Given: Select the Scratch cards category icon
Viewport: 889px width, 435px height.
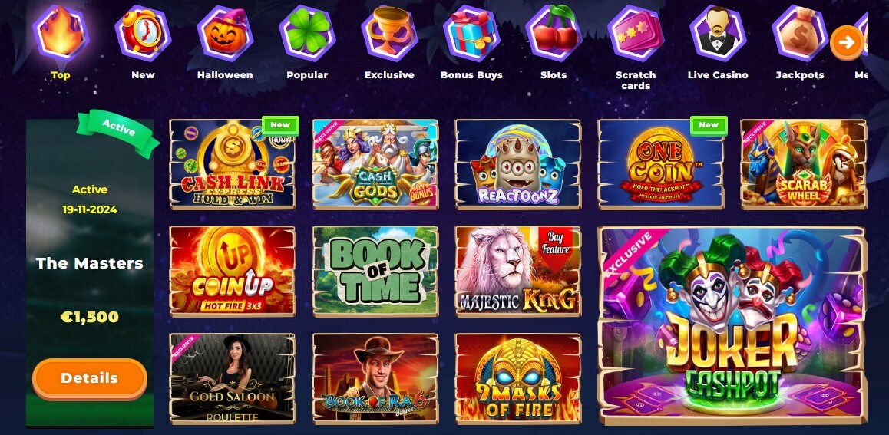Looking at the screenshot, I should (x=636, y=33).
